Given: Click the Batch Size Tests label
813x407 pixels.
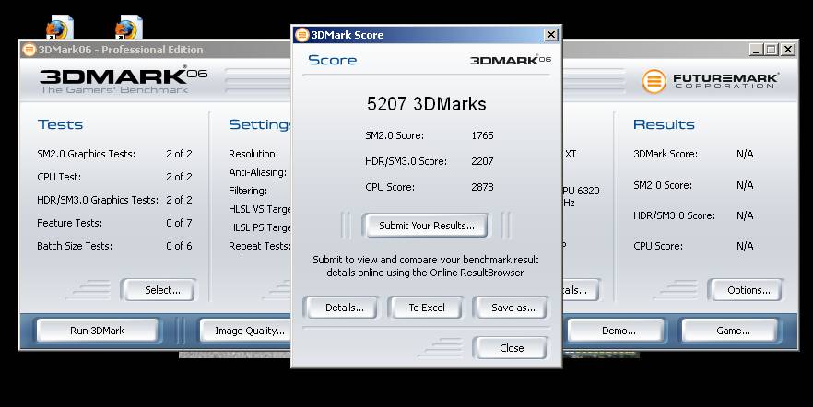Looking at the screenshot, I should point(74,246).
